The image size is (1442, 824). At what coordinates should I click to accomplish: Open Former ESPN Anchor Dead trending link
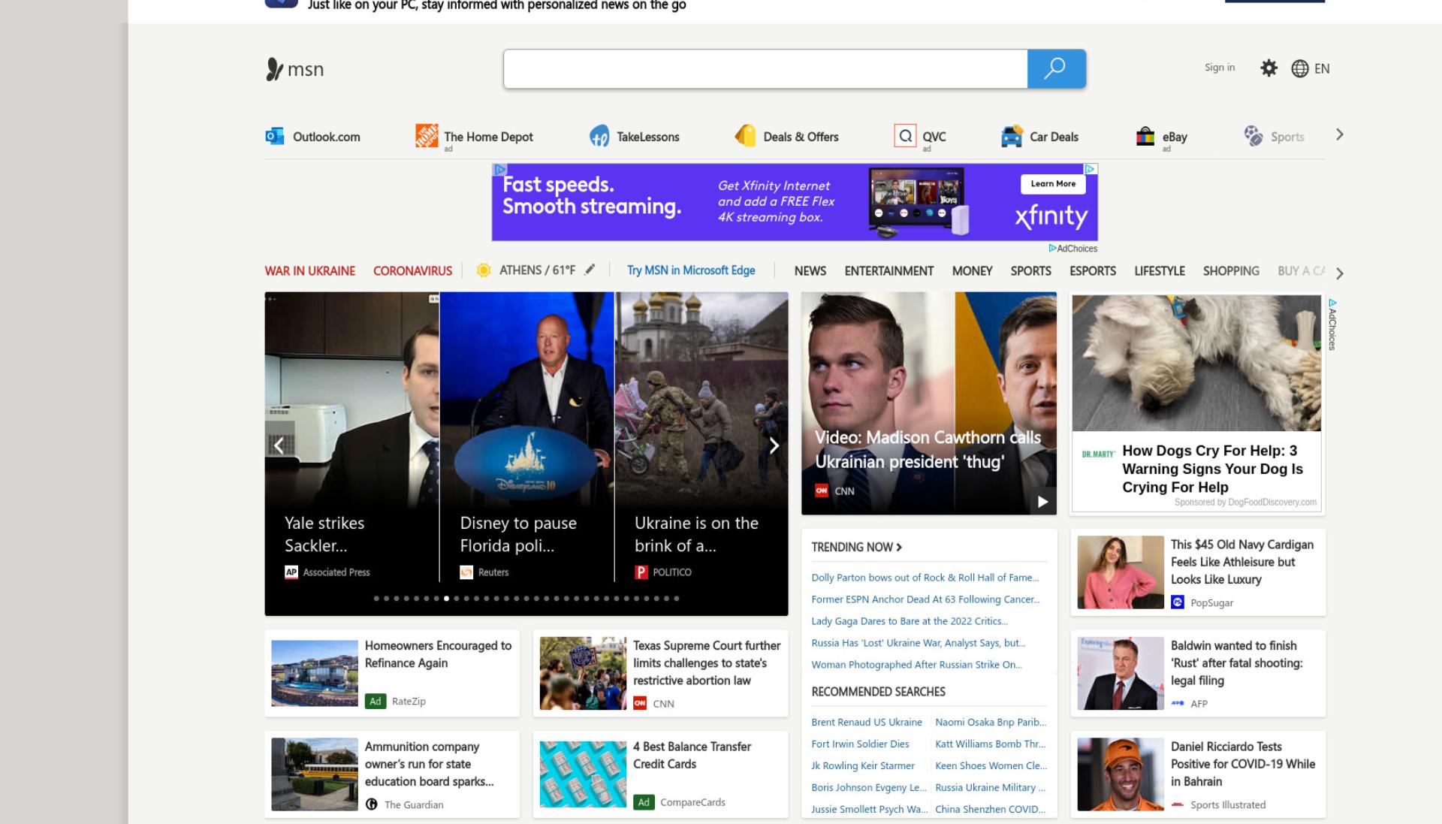tap(925, 599)
